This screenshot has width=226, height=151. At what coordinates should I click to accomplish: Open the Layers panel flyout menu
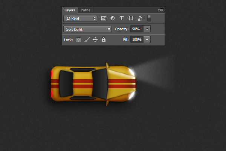click(x=160, y=10)
